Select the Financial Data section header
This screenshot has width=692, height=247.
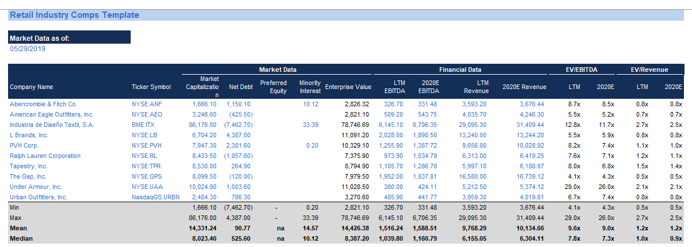[x=460, y=70]
